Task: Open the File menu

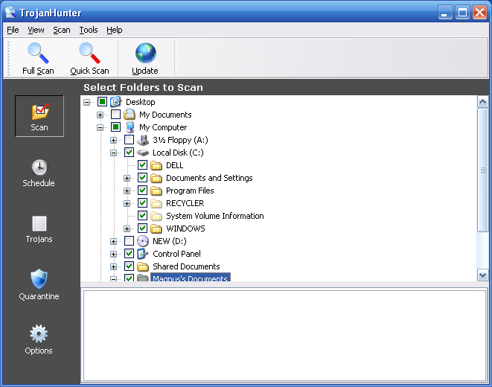Action: tap(13, 30)
